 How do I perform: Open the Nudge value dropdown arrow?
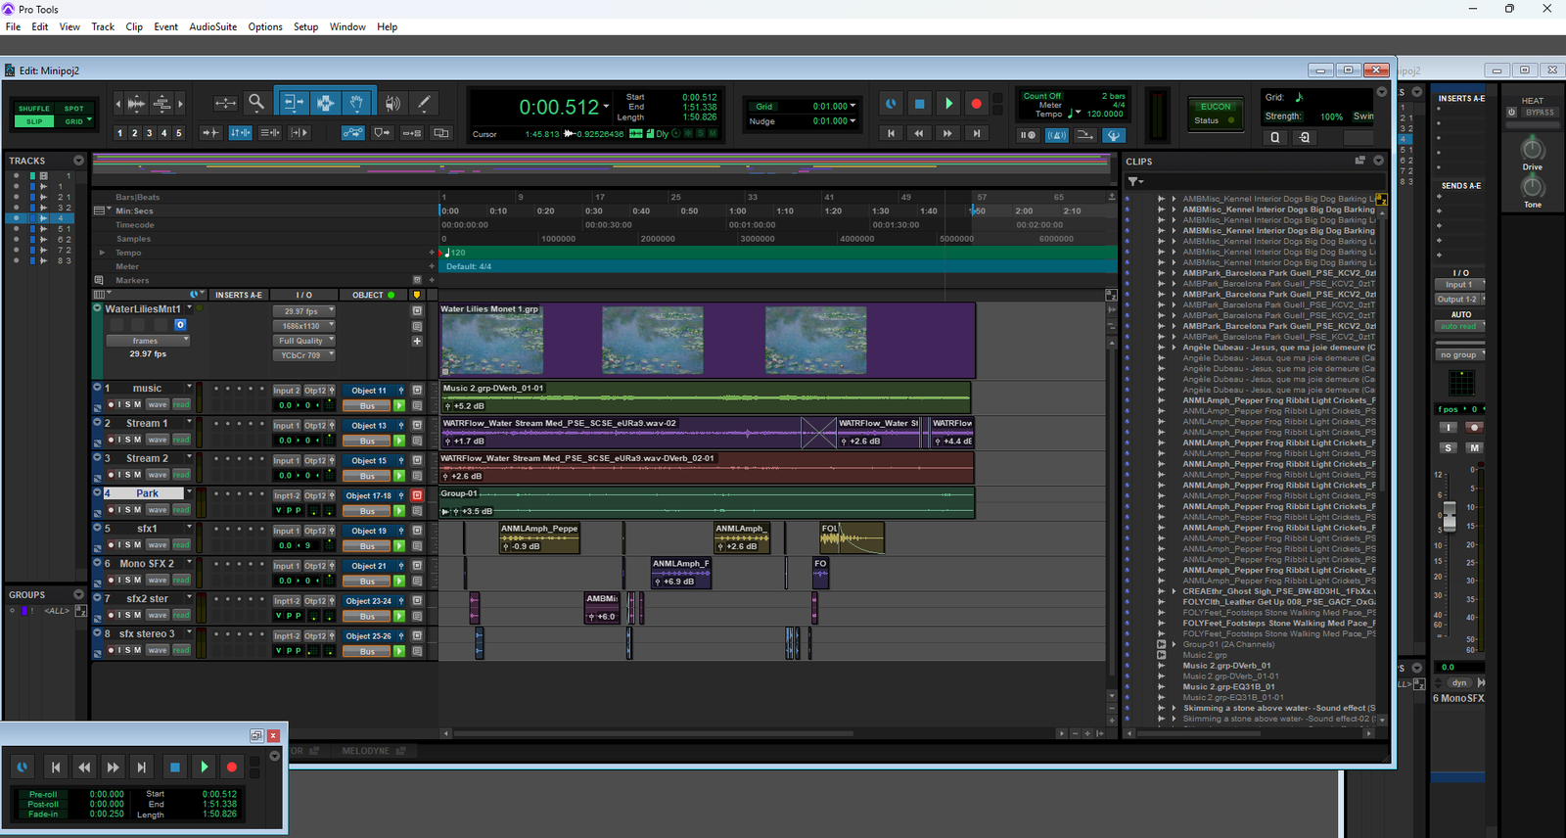[x=852, y=121]
